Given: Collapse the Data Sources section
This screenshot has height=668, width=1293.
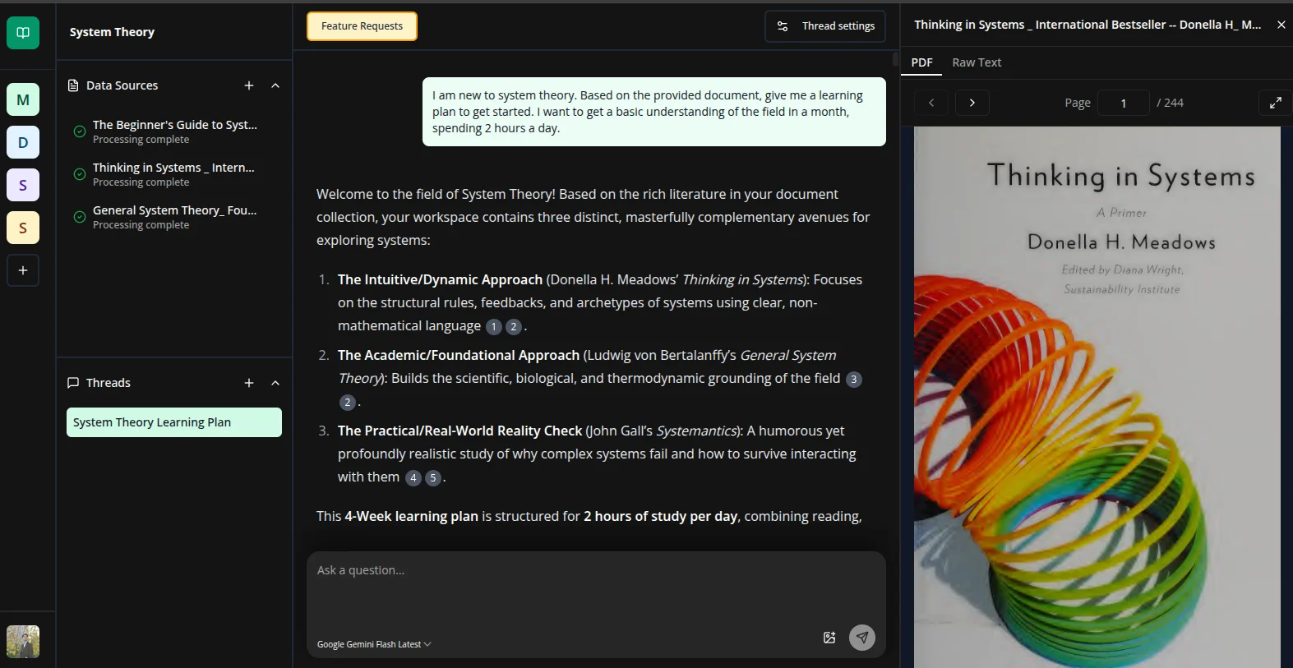Looking at the screenshot, I should click(275, 85).
